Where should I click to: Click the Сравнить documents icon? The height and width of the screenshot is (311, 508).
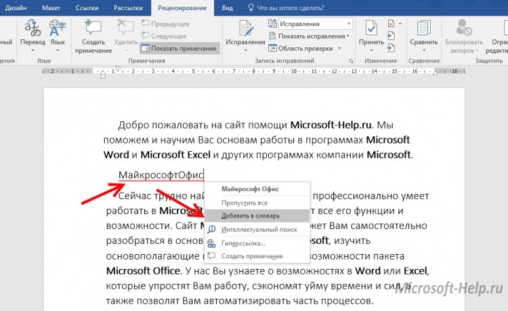[x=424, y=28]
